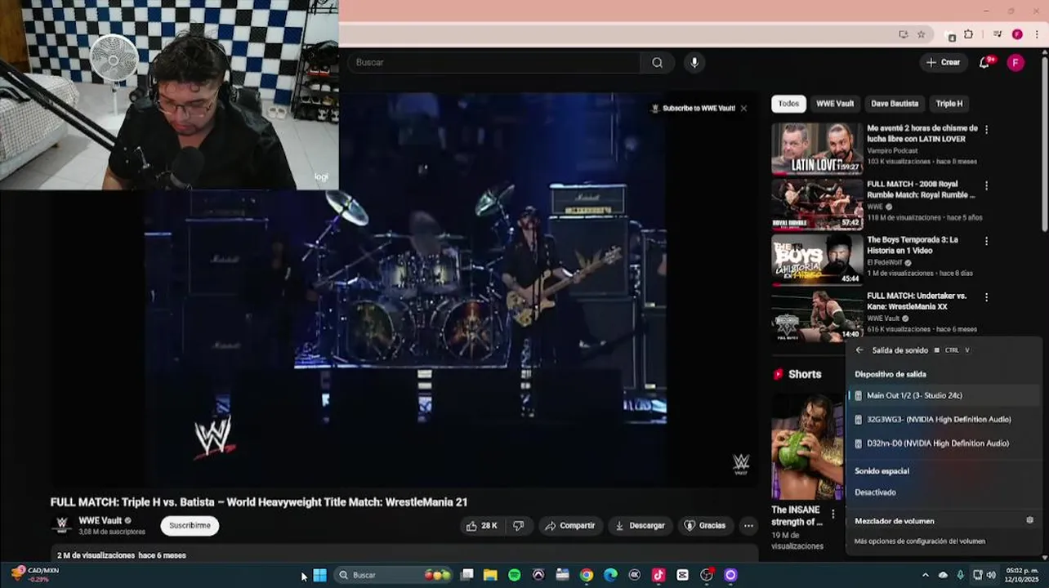The image size is (1049, 588).
Task: Like the video with thumbs up
Action: click(481, 526)
